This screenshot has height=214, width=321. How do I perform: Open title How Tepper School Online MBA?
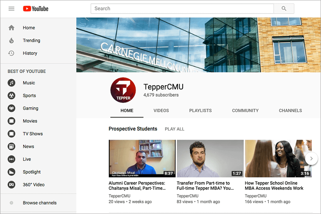pos(274,185)
